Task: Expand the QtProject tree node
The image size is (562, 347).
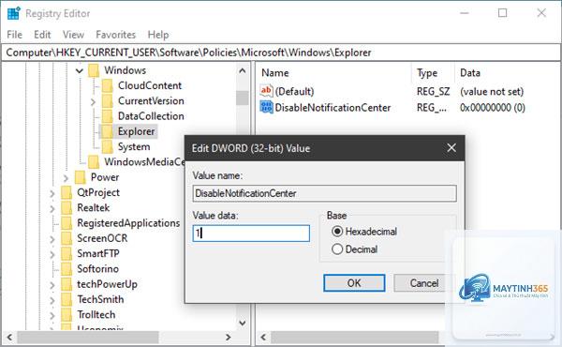Action: (52, 193)
